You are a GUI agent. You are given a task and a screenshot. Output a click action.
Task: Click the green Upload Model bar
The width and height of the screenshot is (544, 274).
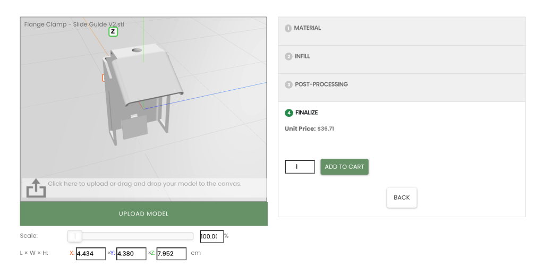143,213
